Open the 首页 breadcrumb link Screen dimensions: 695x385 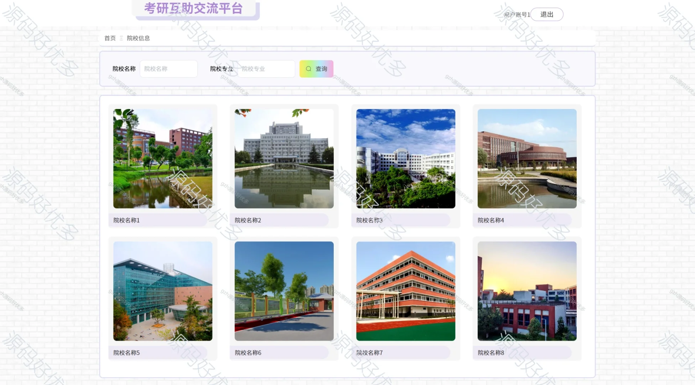click(x=109, y=38)
